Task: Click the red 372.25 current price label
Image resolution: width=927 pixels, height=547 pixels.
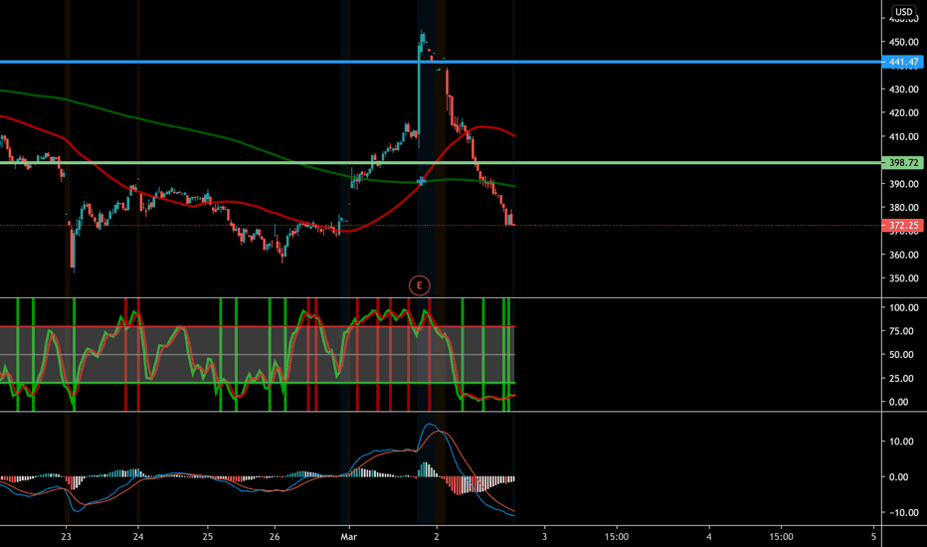Action: point(902,226)
